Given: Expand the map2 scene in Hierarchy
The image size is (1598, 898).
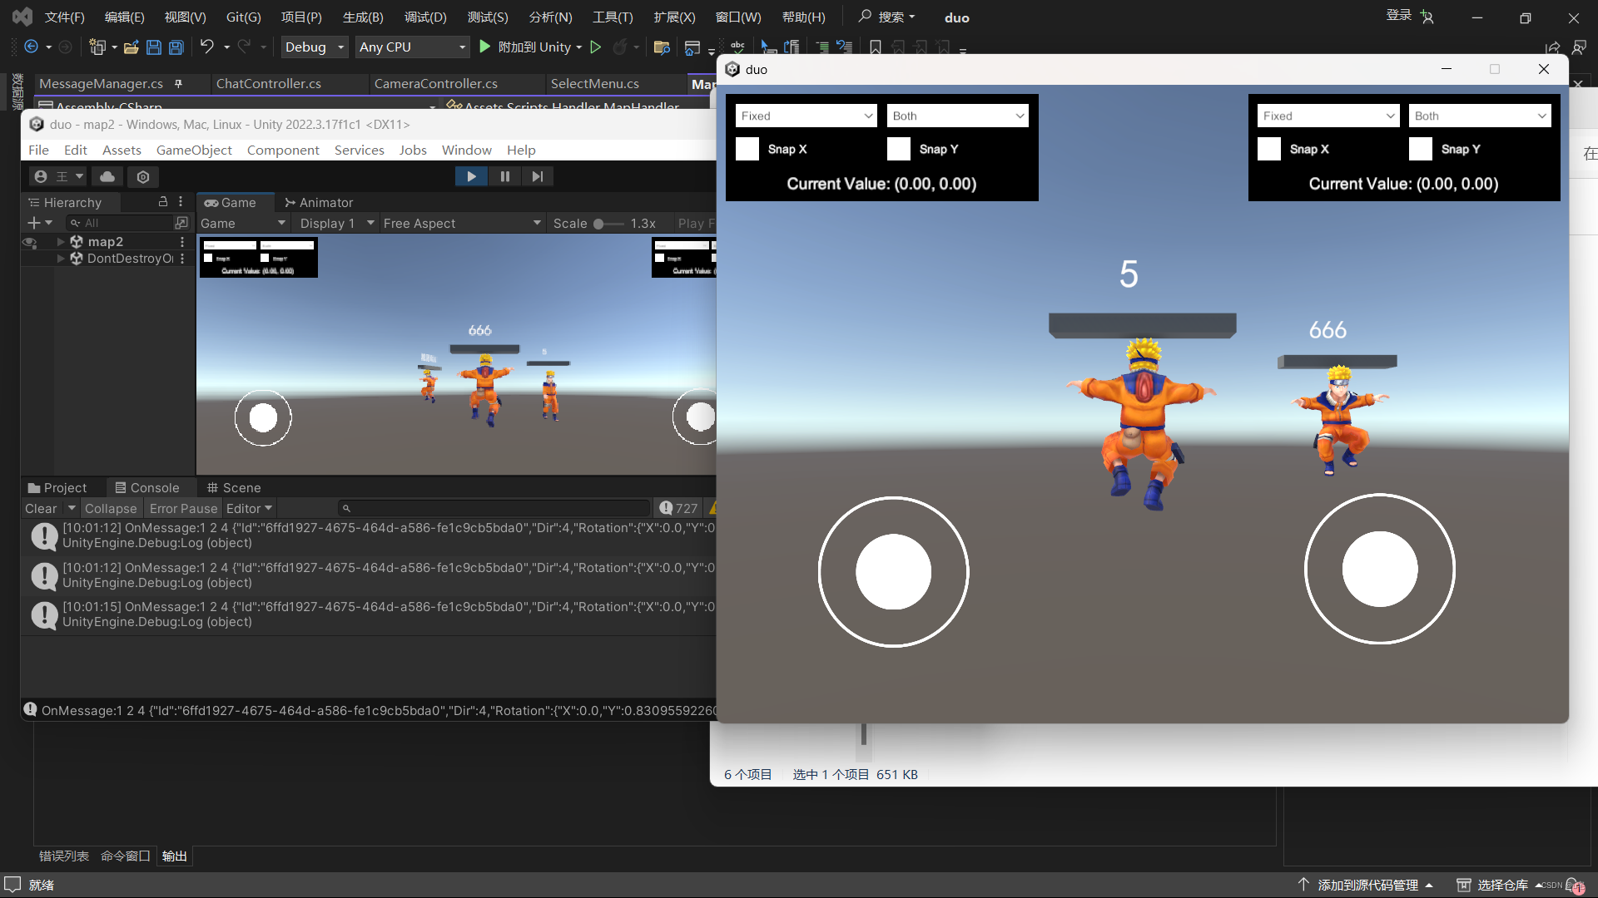Looking at the screenshot, I should pos(61,242).
